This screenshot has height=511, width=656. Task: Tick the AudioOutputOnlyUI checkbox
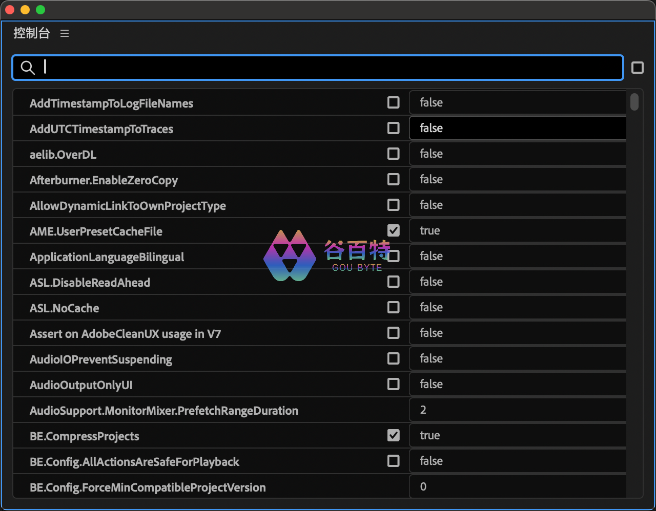pos(393,384)
